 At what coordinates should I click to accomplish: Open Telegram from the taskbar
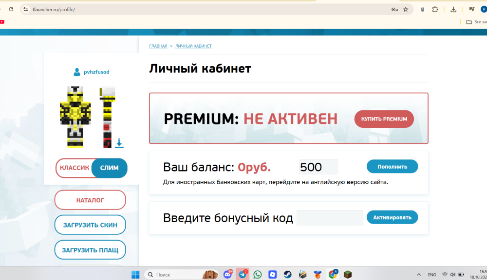tap(243, 274)
